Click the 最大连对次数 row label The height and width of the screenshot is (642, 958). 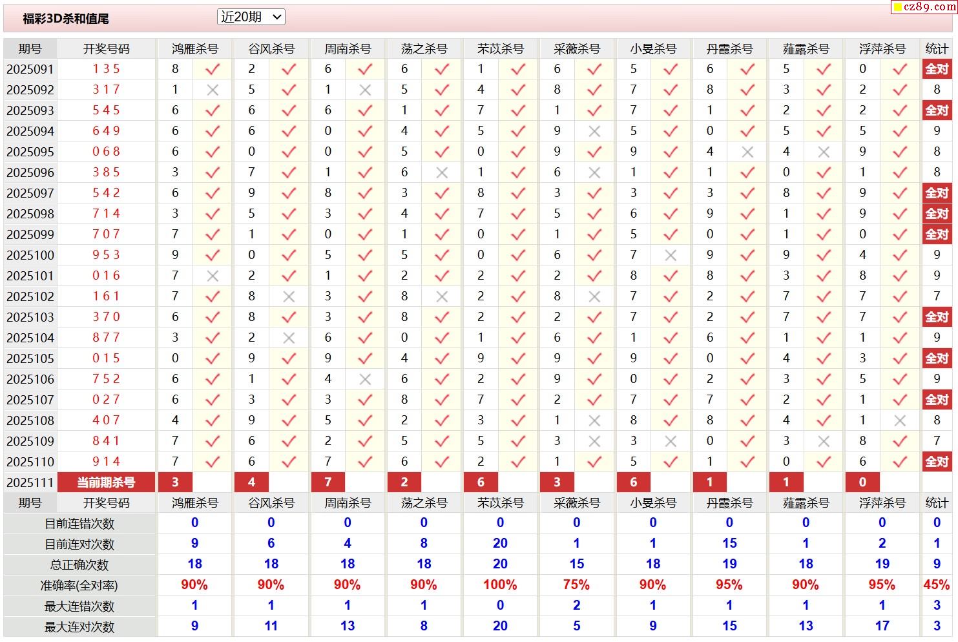point(79,627)
